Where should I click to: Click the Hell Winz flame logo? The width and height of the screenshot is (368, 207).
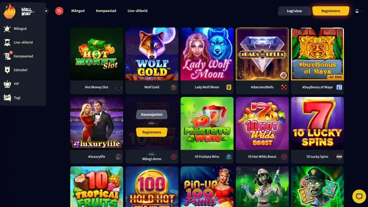tap(10, 11)
